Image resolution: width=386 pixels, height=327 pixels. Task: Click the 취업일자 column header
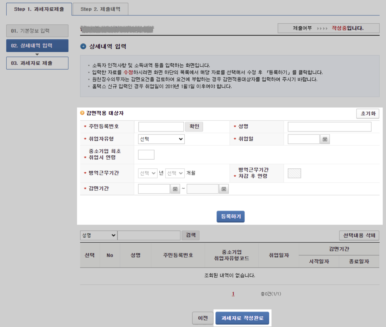(x=279, y=255)
